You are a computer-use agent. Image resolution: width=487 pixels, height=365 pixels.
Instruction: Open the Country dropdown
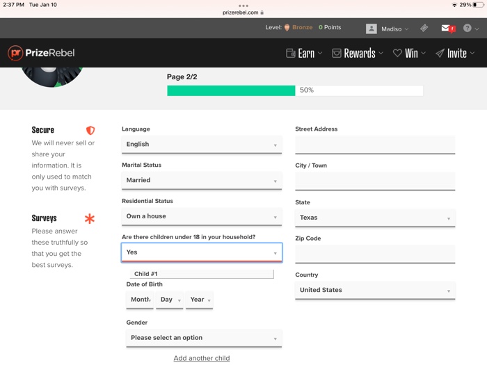point(375,290)
